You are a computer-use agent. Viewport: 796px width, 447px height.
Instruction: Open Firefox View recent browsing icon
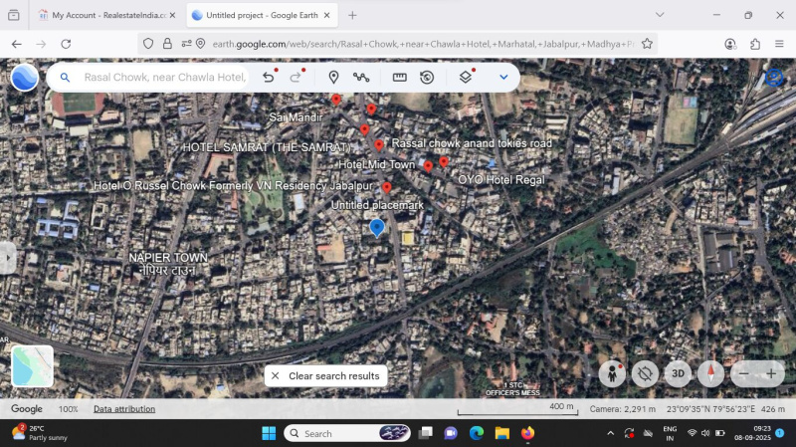(14, 15)
